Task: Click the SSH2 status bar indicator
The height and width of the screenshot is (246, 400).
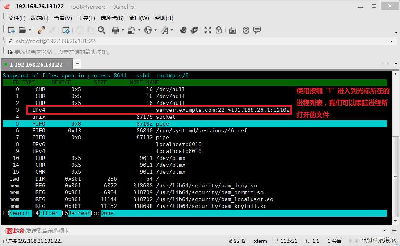Action: point(237,241)
